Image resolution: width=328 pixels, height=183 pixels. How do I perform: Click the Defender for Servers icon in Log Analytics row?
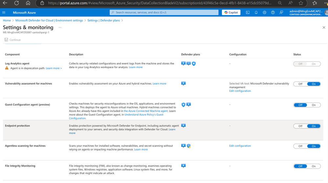(x=183, y=63)
